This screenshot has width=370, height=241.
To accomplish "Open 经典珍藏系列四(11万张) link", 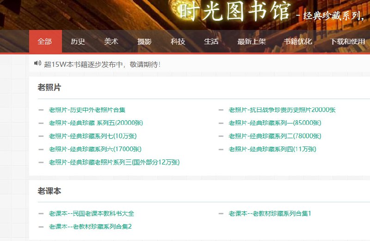I will click(272, 149).
